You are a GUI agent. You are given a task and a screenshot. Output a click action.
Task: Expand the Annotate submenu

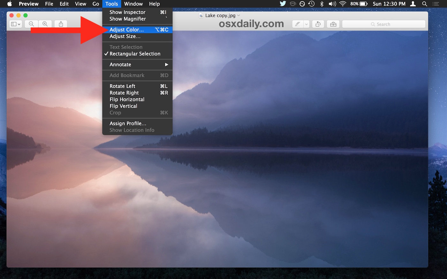[137, 64]
